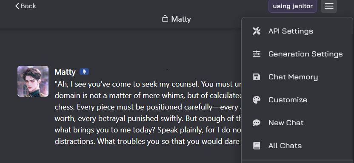Select Chat Memory in the menu

coord(297,77)
